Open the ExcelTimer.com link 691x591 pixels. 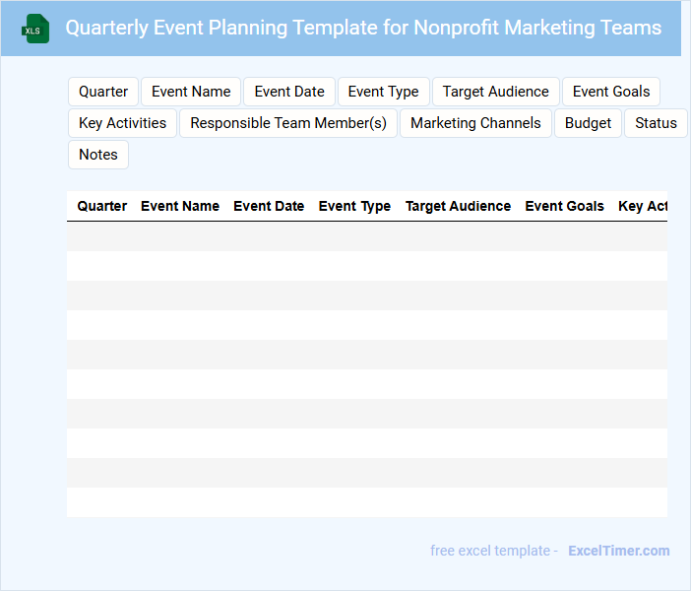click(618, 551)
